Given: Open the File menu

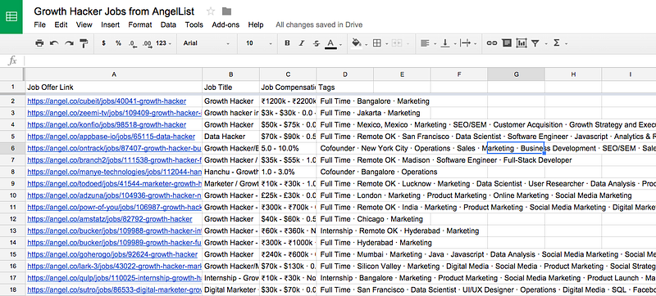Looking at the screenshot, I should click(x=39, y=25).
